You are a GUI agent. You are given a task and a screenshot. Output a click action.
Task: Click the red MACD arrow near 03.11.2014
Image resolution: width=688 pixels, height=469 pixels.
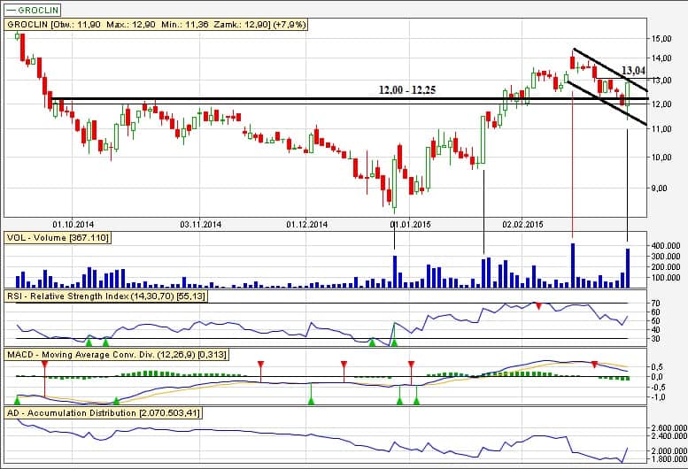pyautogui.click(x=260, y=364)
